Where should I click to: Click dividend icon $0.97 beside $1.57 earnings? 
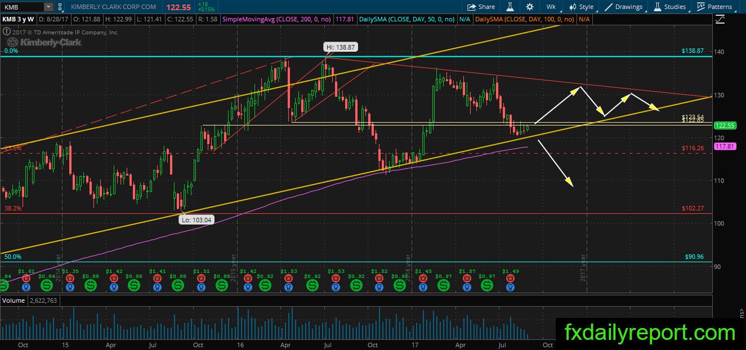(x=488, y=285)
